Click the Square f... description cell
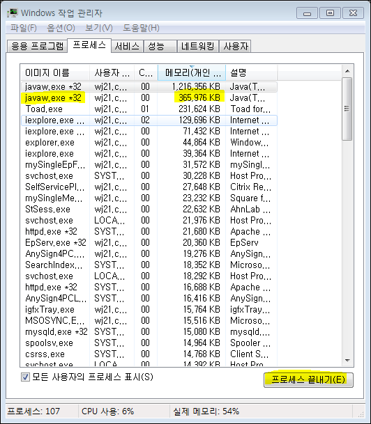The height and width of the screenshot is (424, 371). 250,198
